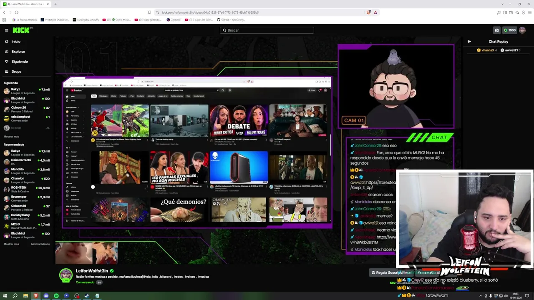Image resolution: width=534 pixels, height=300 pixels.
Task: Open Drops in the sidebar
Action: point(16,72)
